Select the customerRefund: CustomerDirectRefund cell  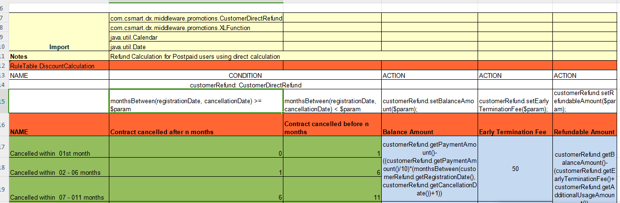click(x=245, y=85)
